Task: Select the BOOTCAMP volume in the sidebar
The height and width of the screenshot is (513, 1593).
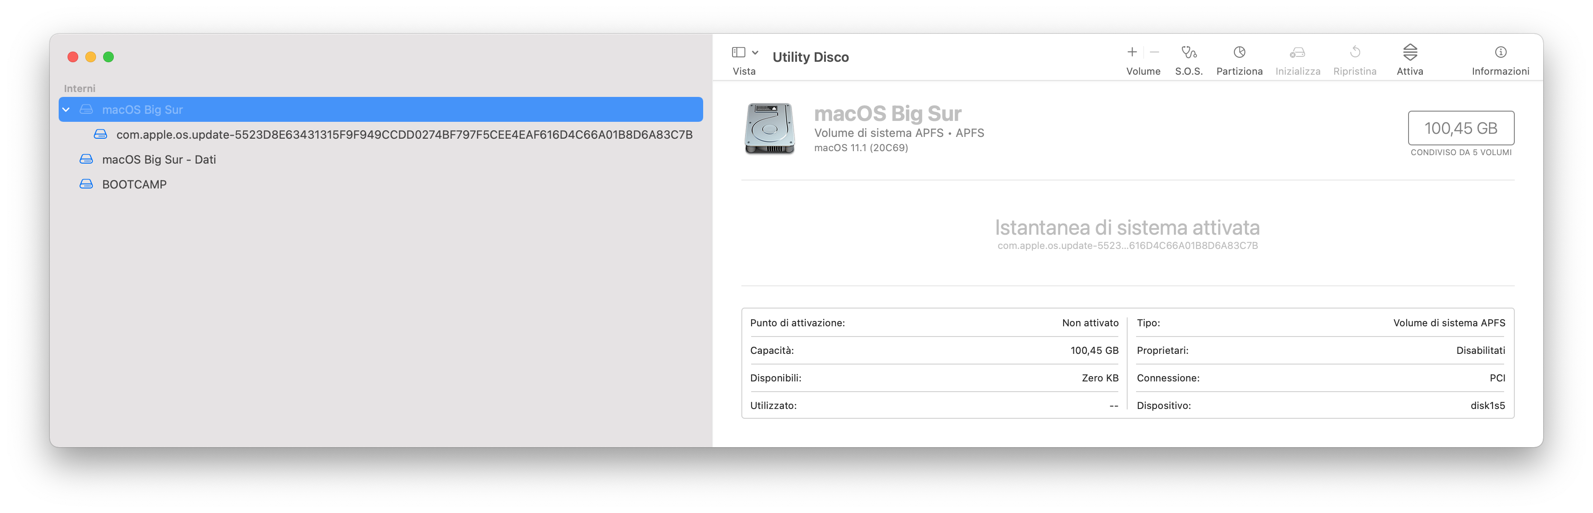Action: pos(134,184)
